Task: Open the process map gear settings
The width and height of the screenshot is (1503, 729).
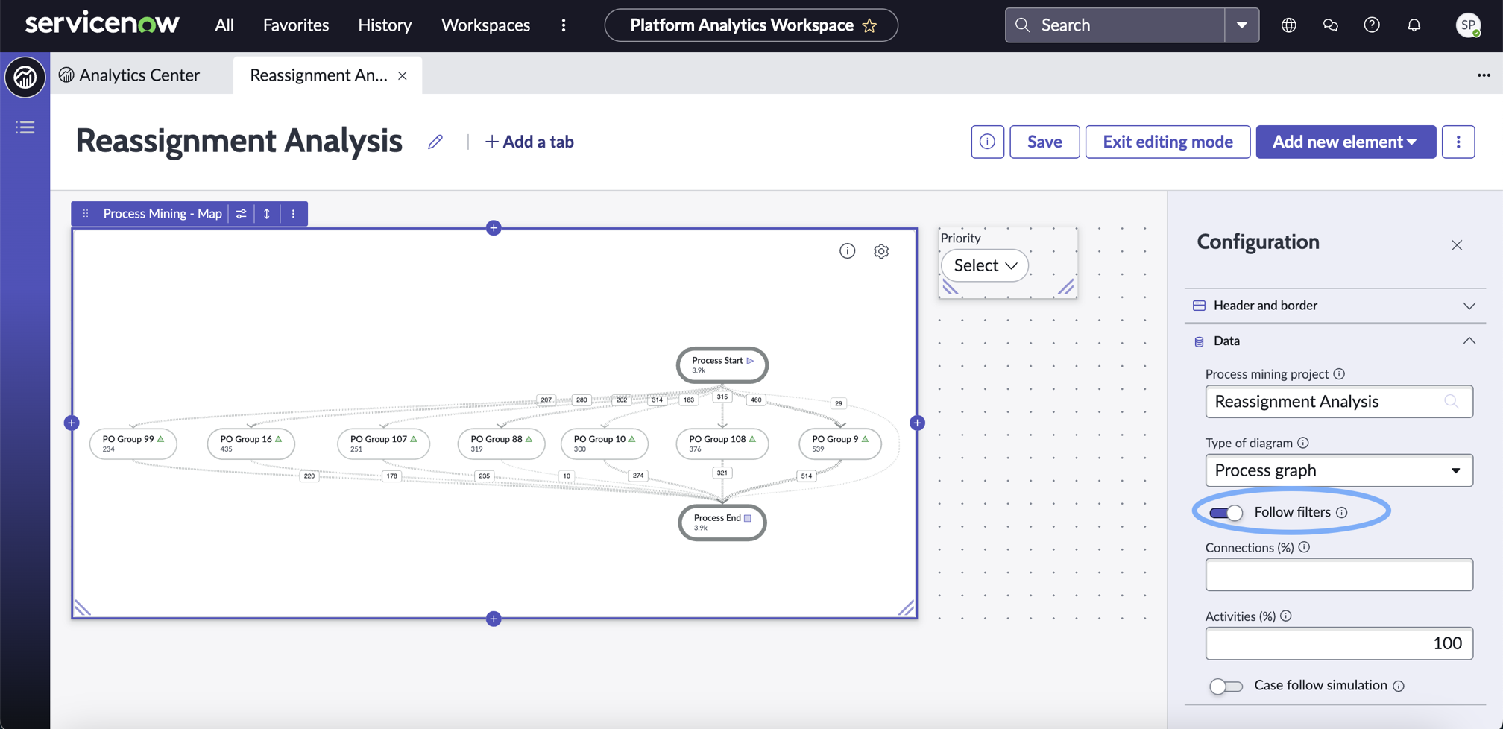Action: tap(881, 251)
